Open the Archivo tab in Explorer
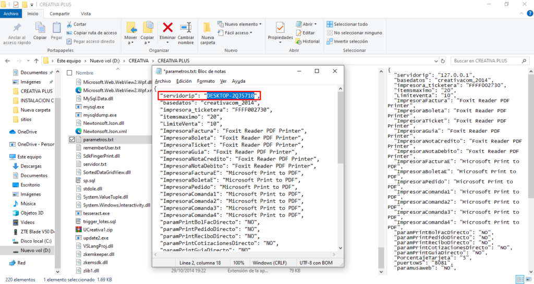The height and width of the screenshot is (284, 534). click(11, 14)
